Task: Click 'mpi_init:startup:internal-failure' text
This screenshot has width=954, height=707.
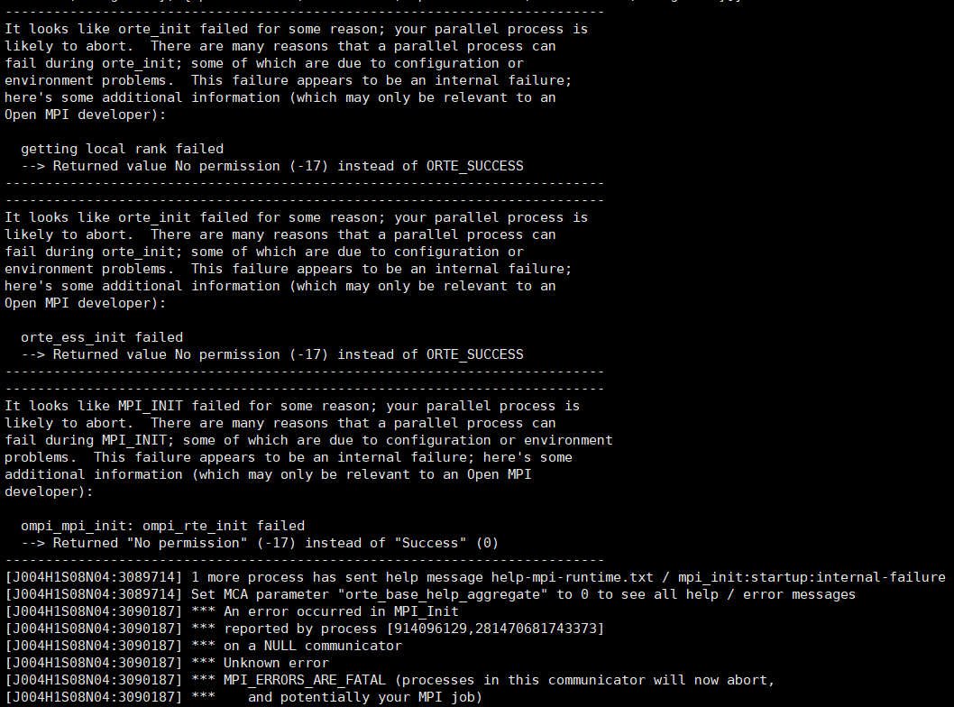Action: pyautogui.click(x=812, y=577)
